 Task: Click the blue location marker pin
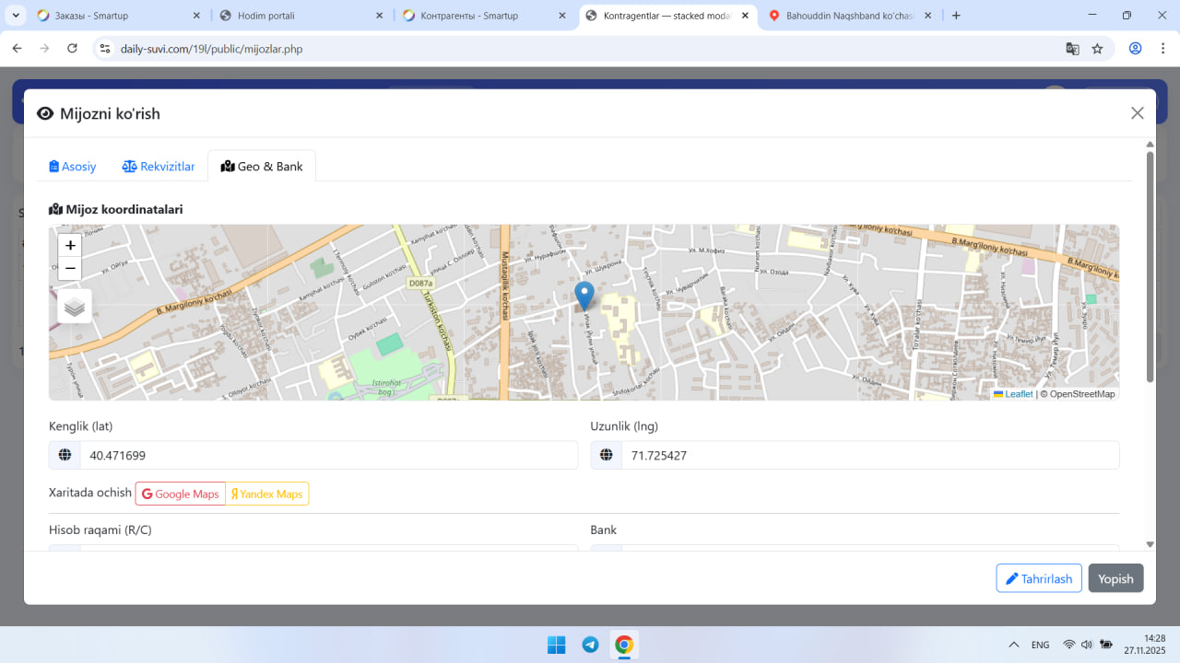pyautogui.click(x=584, y=296)
